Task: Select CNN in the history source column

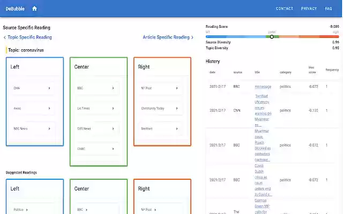Action: pyautogui.click(x=237, y=111)
